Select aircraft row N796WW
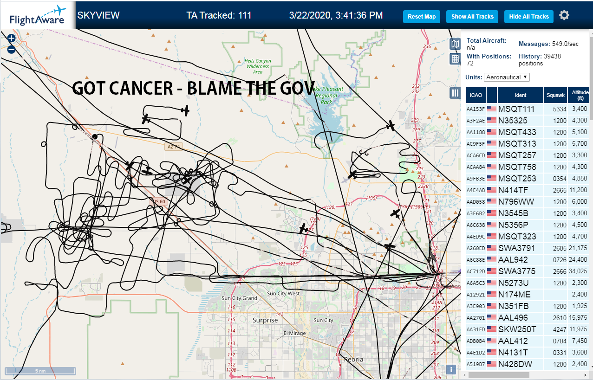This screenshot has height=380, width=593. click(x=528, y=202)
